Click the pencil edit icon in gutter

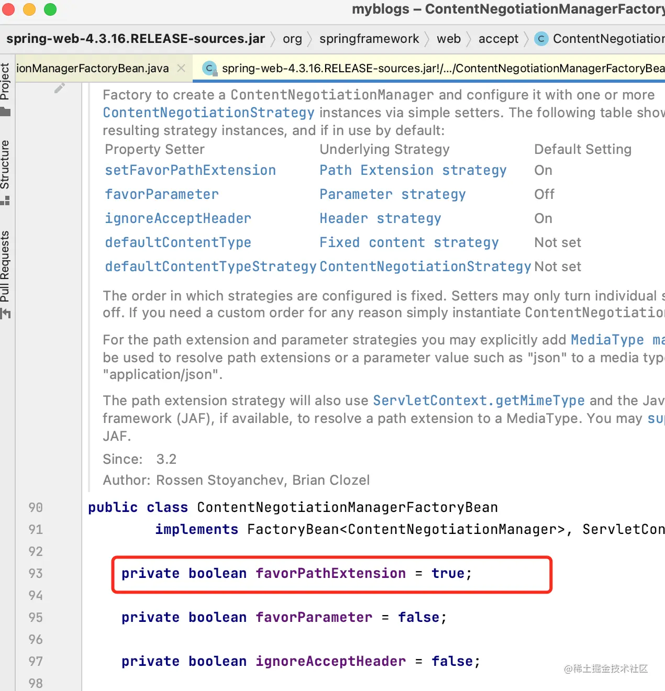[x=60, y=88]
